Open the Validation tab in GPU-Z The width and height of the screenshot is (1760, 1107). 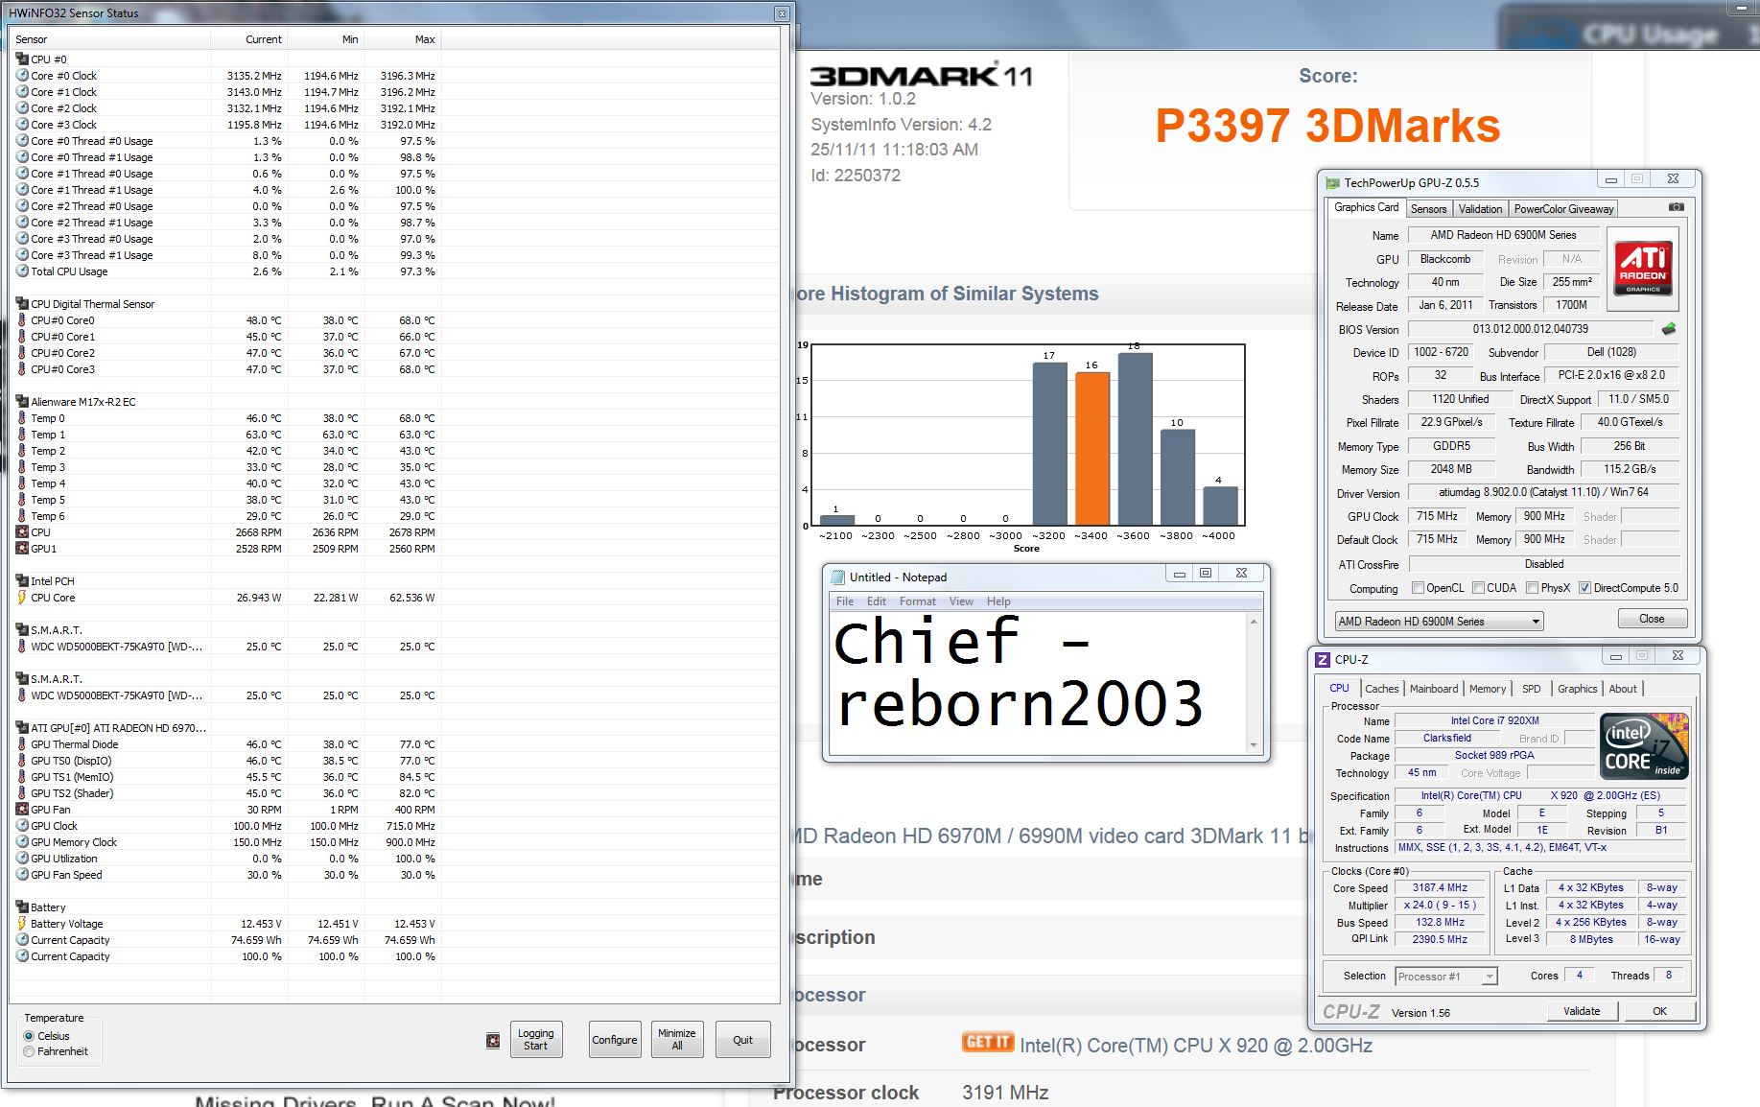1480,209
